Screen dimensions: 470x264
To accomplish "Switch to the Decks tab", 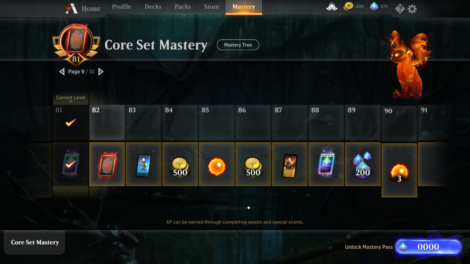I will tap(153, 7).
